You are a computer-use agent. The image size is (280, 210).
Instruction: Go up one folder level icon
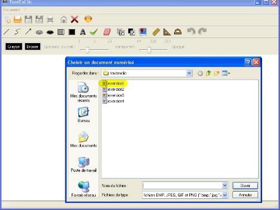(x=208, y=73)
